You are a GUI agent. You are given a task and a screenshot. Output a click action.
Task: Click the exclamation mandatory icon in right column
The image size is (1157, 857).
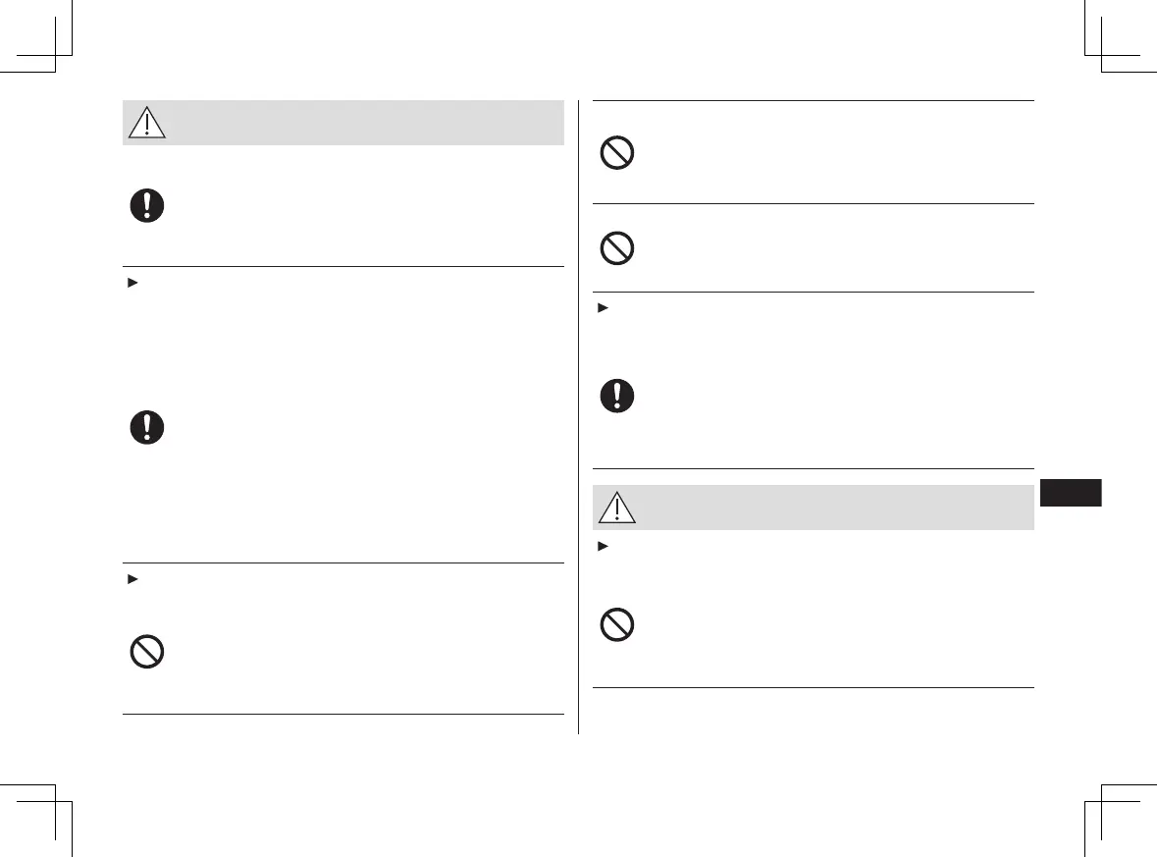617,396
